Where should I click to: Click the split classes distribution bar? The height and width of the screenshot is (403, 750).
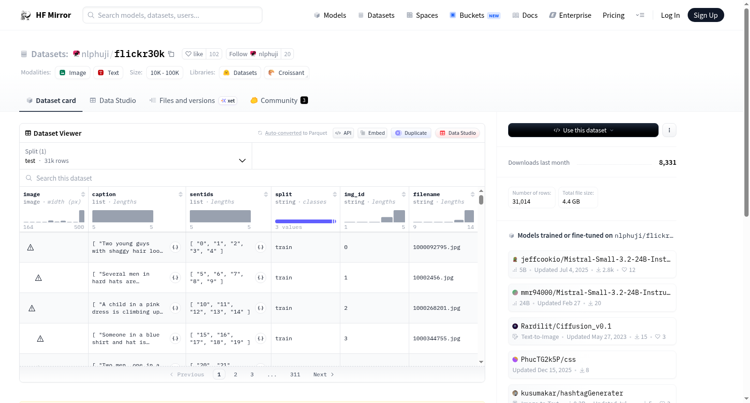tap(306, 221)
